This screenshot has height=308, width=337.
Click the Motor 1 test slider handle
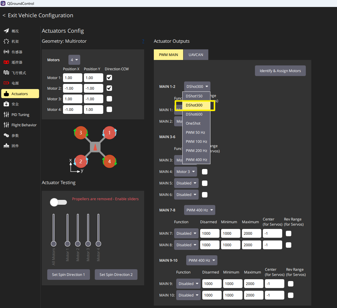click(68, 244)
